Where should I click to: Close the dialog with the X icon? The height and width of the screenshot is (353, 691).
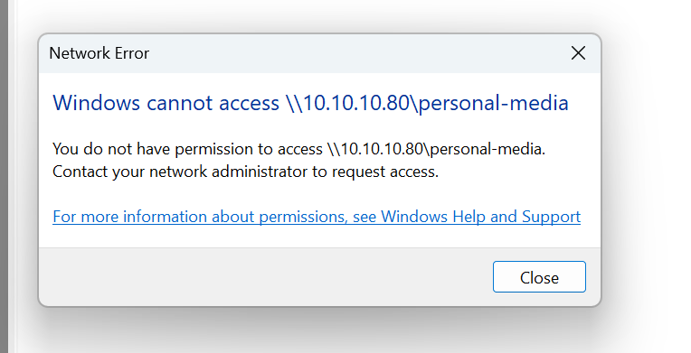[x=578, y=53]
